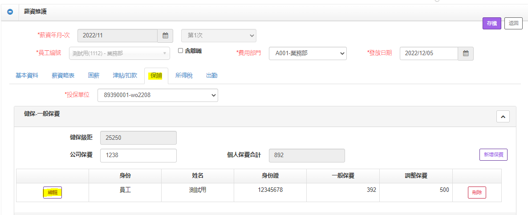Collapse the 薪資維護 panel with minus icon

10,12
